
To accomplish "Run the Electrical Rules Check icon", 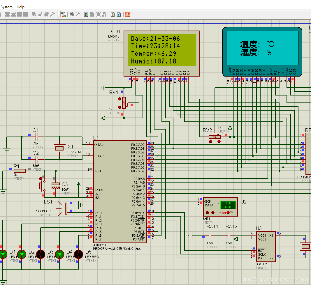I will [119, 14].
